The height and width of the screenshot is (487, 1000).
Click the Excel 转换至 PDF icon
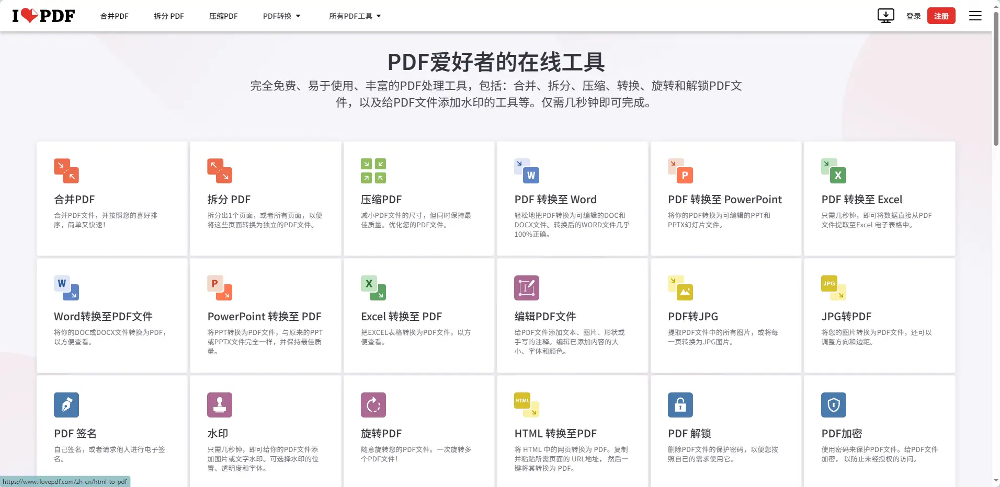[373, 288]
